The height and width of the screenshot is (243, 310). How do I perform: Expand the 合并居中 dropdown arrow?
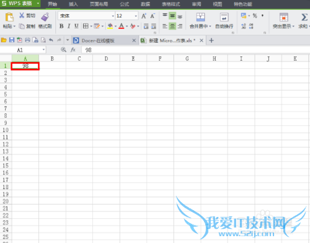point(210,26)
